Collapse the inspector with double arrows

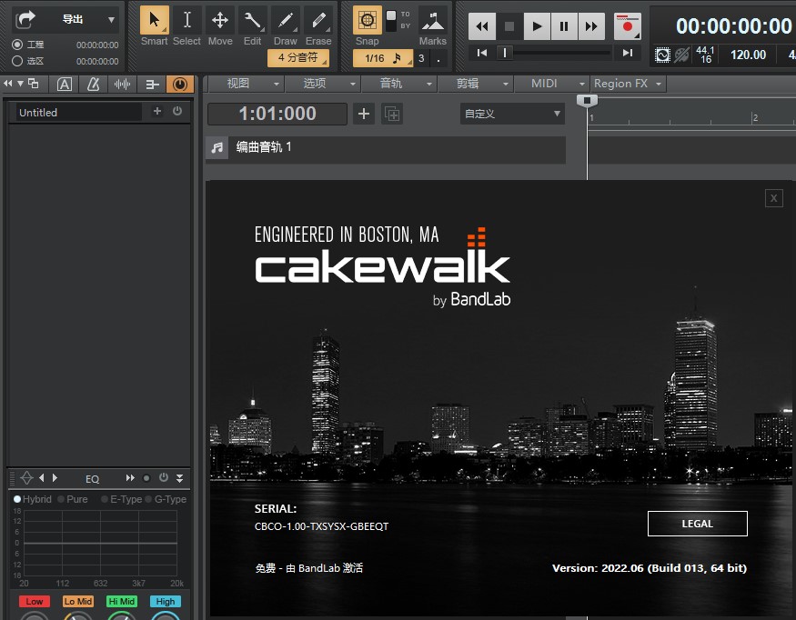[x=7, y=84]
